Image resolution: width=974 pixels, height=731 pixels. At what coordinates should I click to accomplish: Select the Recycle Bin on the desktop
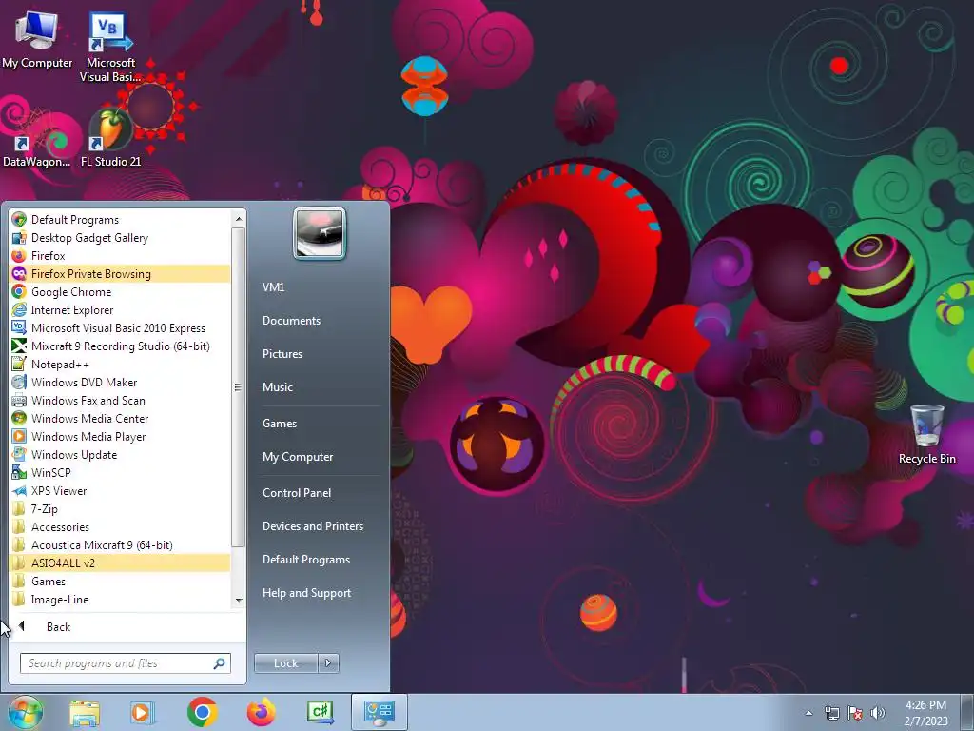(926, 434)
